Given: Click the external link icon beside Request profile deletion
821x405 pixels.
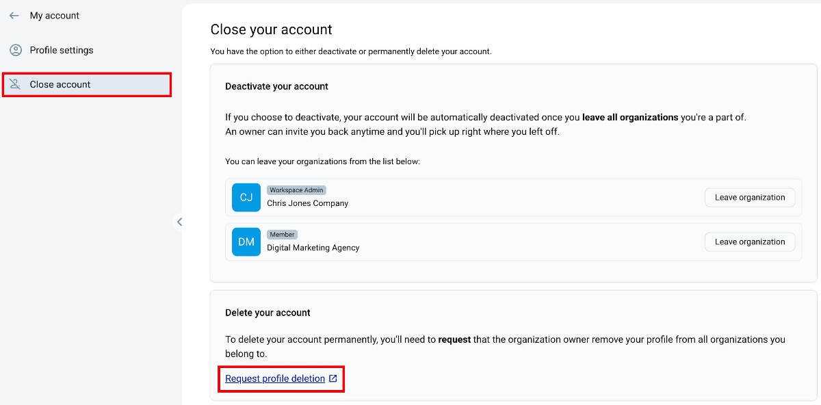Looking at the screenshot, I should tap(332, 378).
